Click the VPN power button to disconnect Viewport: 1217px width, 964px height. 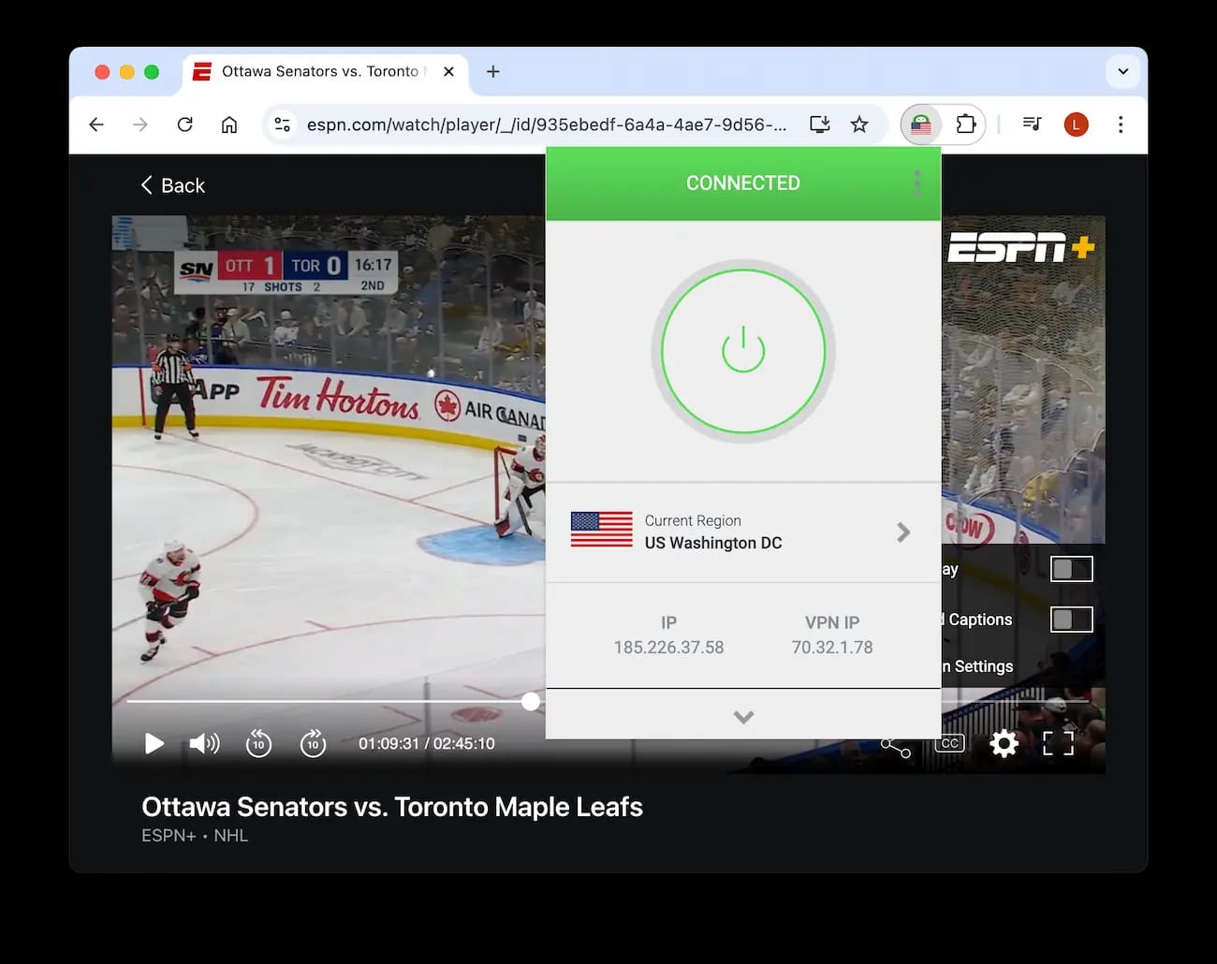click(743, 352)
